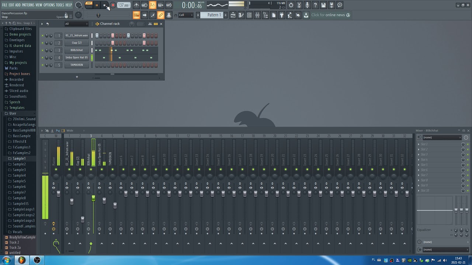The height and width of the screenshot is (265, 472).
Task: Click the Master track volume fader
Action: (x=58, y=193)
